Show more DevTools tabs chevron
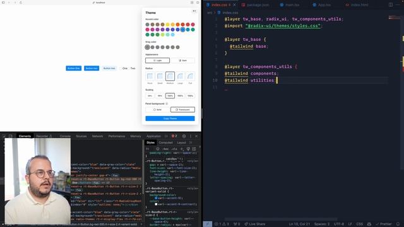Image resolution: width=404 pixels, height=227 pixels. pyautogui.click(x=166, y=136)
